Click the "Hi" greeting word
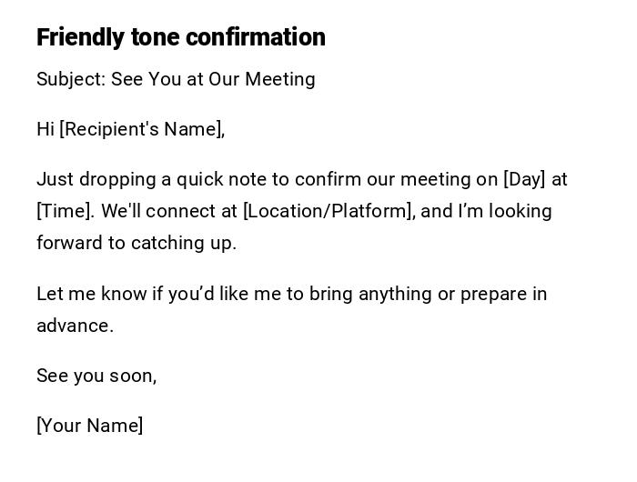 pyautogui.click(x=45, y=129)
